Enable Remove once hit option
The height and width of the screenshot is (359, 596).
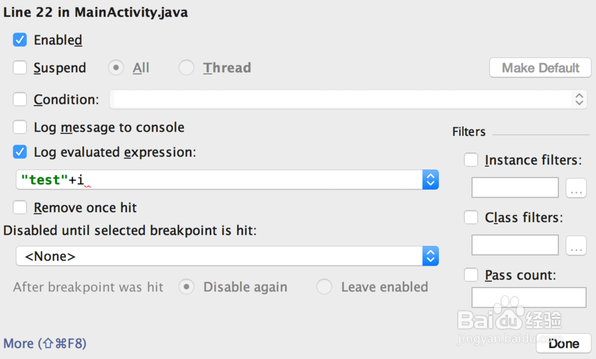20,208
